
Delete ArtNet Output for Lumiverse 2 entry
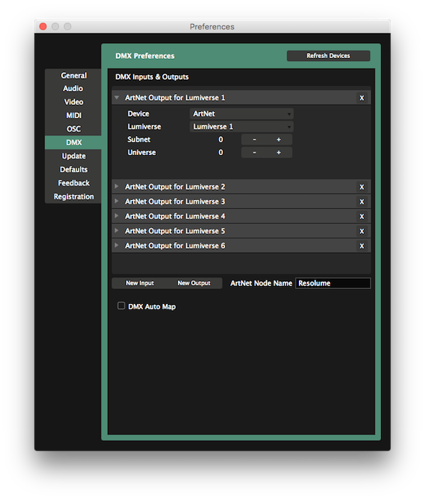(x=361, y=187)
